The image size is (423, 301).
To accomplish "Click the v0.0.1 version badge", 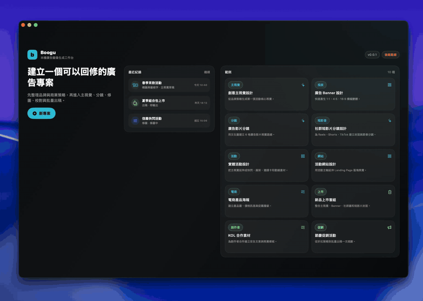I will [x=372, y=54].
